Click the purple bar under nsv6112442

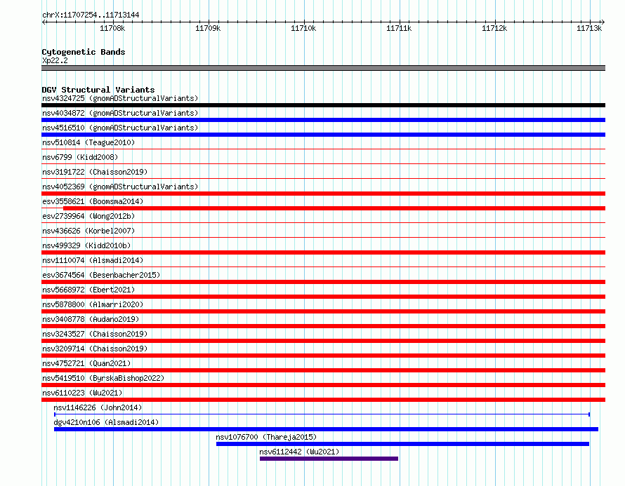329,459
